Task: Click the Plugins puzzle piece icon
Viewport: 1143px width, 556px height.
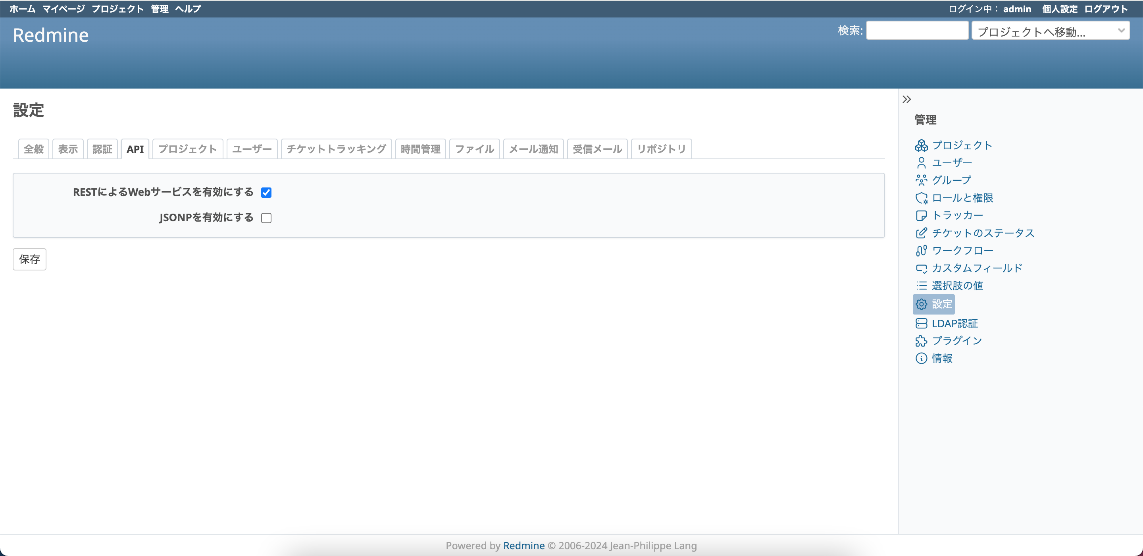Action: (921, 341)
